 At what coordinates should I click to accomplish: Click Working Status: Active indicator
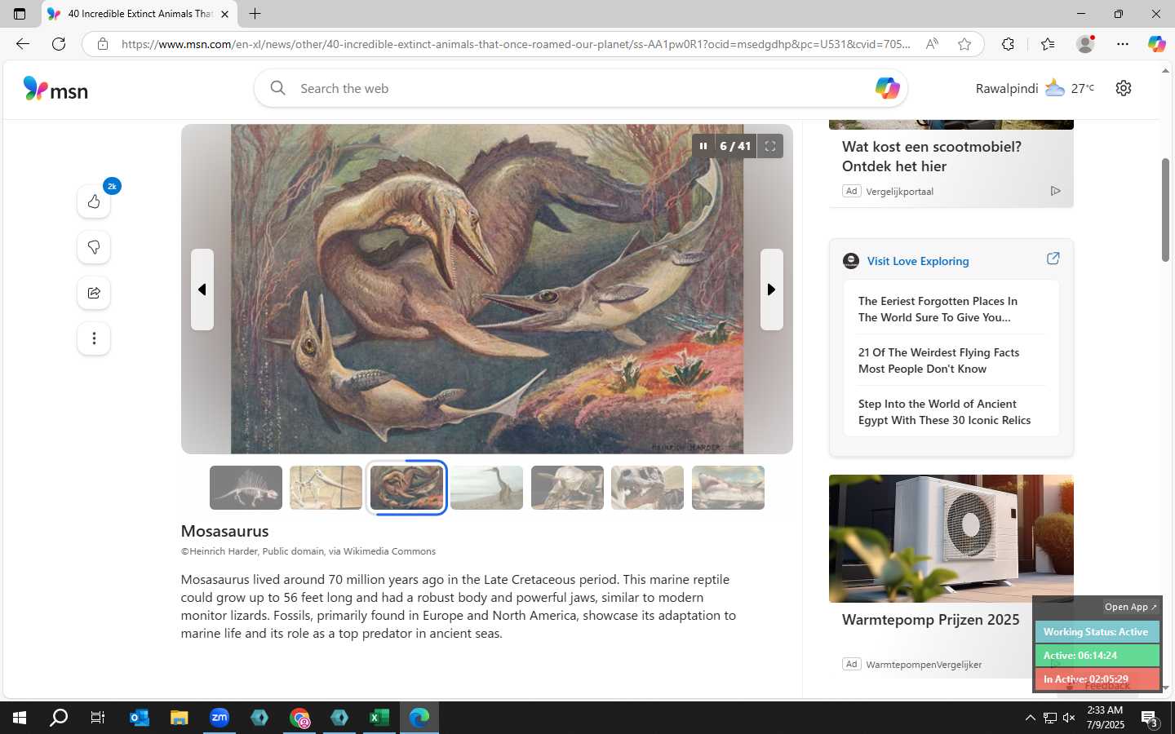pyautogui.click(x=1096, y=632)
